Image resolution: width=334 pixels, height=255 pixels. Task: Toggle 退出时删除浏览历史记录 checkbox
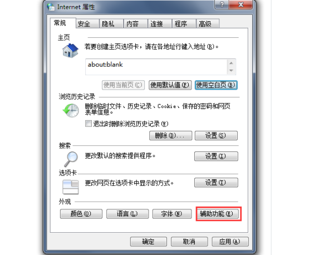88,124
